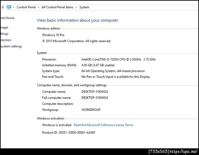Image resolution: width=199 pixels, height=155 pixels.
Task: Select Computer name value DESKTOP-51KNGUI
Action: pos(95,92)
